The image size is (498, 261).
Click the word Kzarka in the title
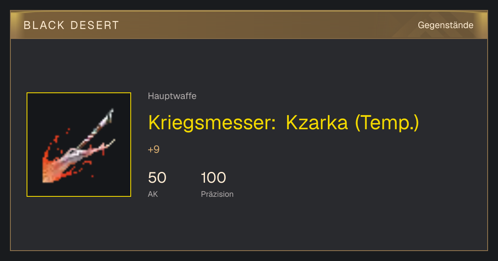(317, 122)
